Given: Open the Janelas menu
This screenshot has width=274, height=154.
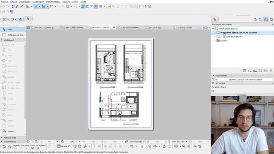Looking at the screenshot, I should [75, 2].
